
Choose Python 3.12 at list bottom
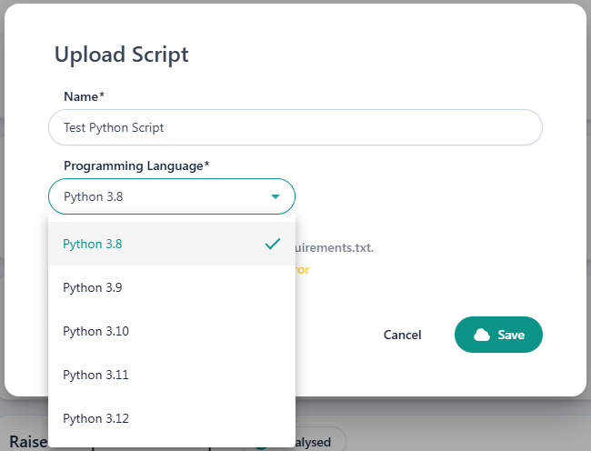point(95,418)
